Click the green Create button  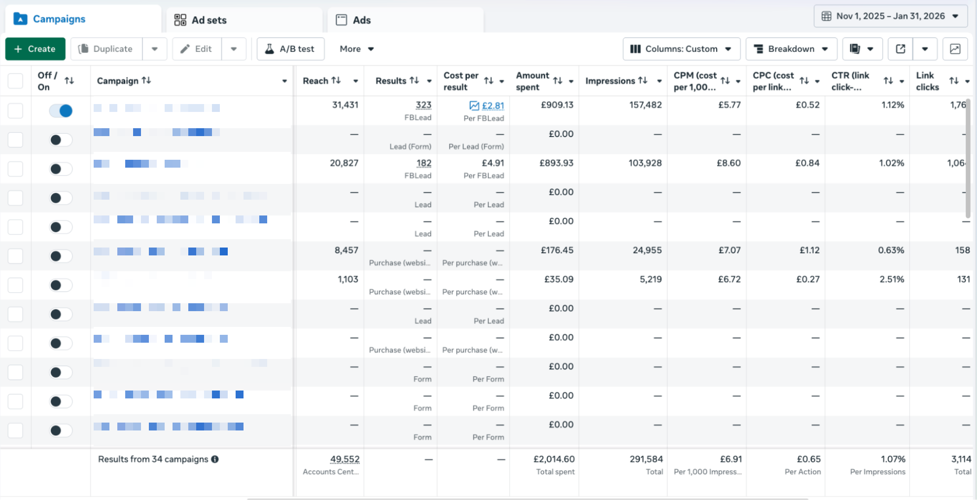click(35, 49)
